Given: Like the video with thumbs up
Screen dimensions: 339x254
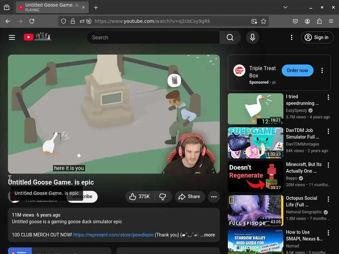Looking at the screenshot, I should [140, 196].
